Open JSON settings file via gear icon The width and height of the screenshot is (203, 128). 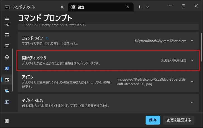click(x=7, y=121)
